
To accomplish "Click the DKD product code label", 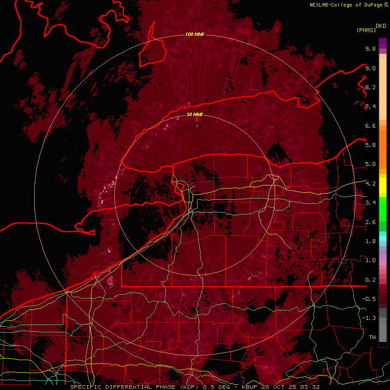I will click(381, 26).
